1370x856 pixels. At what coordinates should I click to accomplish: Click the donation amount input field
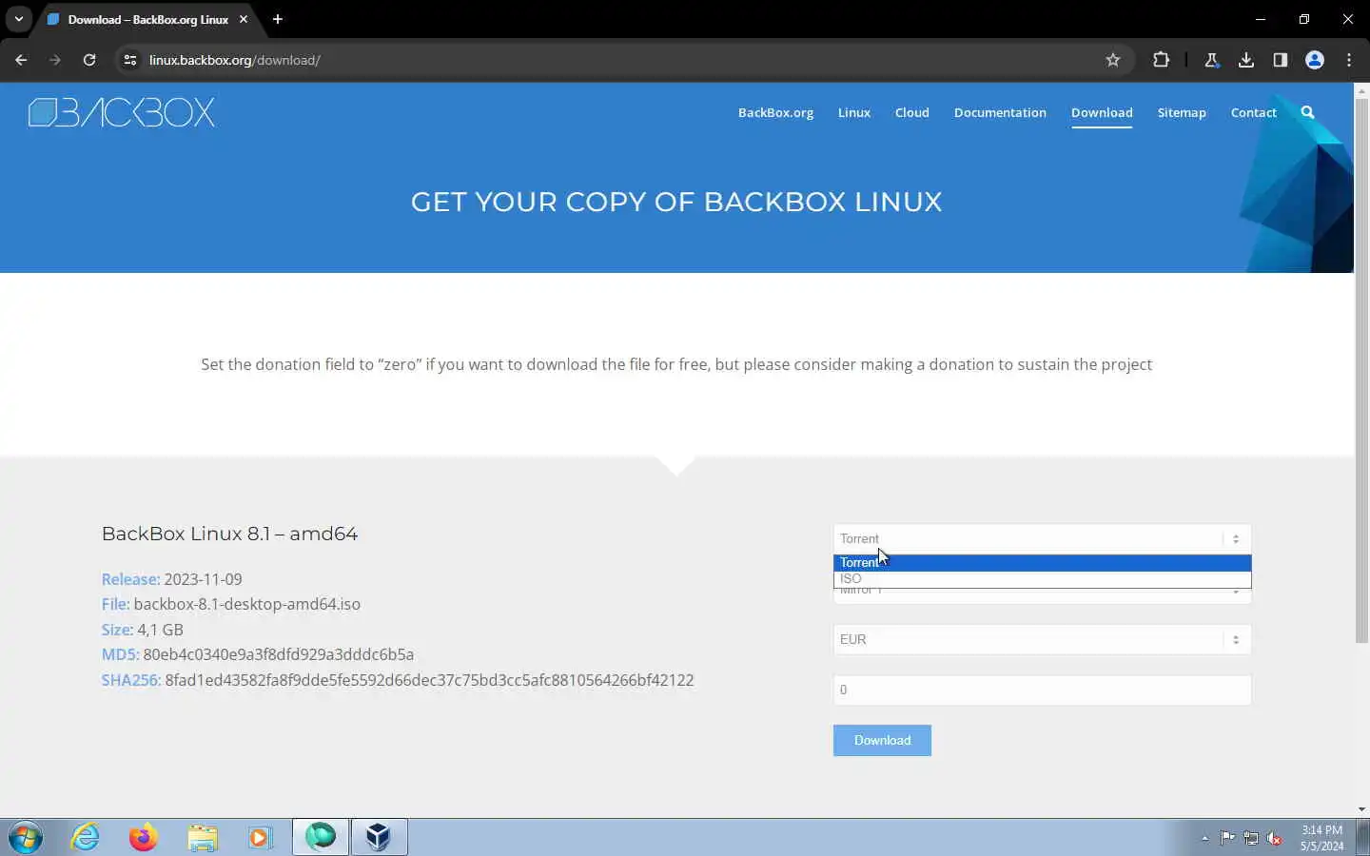1042,690
